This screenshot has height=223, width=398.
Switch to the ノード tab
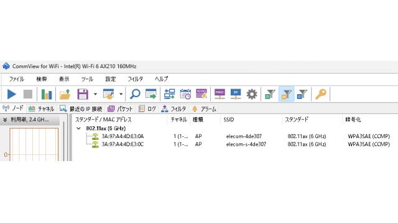click(x=12, y=108)
